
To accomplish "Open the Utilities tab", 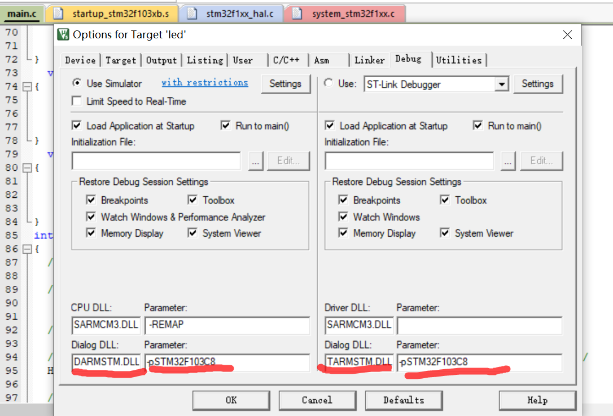I will click(459, 60).
